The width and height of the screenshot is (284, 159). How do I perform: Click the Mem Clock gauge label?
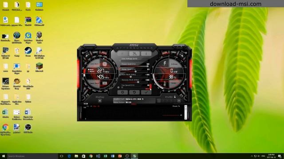coord(95,83)
